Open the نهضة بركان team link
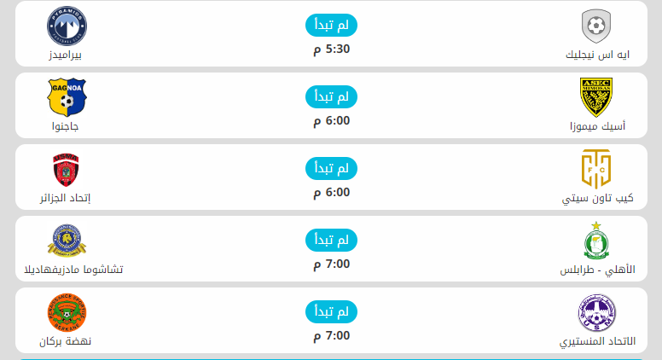Screen dimensions: 662x360 [66, 342]
